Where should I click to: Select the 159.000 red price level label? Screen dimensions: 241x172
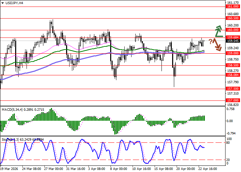pyautogui.click(x=233, y=53)
